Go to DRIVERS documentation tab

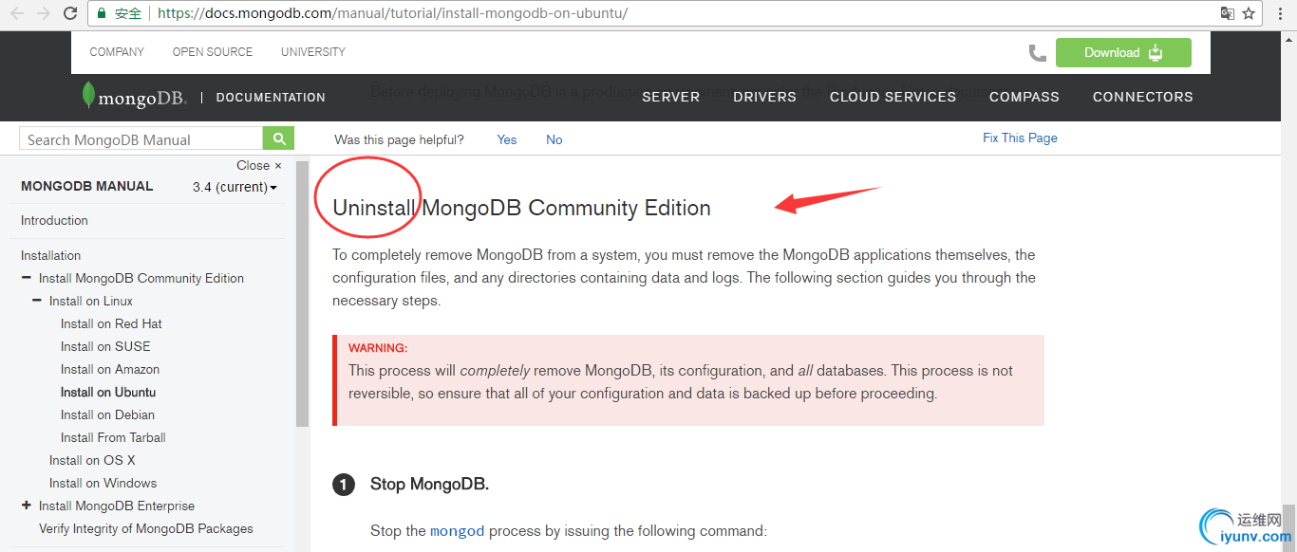(x=765, y=97)
